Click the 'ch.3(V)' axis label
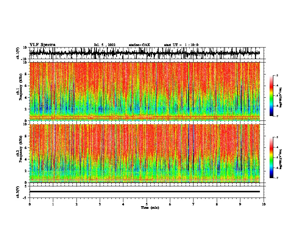Image resolution: width=297 pixels, height=229 pixels. point(18,192)
